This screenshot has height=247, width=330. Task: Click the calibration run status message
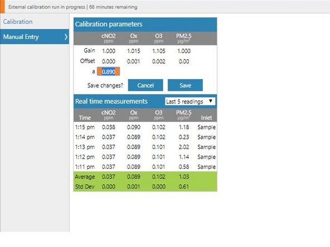pyautogui.click(x=73, y=7)
